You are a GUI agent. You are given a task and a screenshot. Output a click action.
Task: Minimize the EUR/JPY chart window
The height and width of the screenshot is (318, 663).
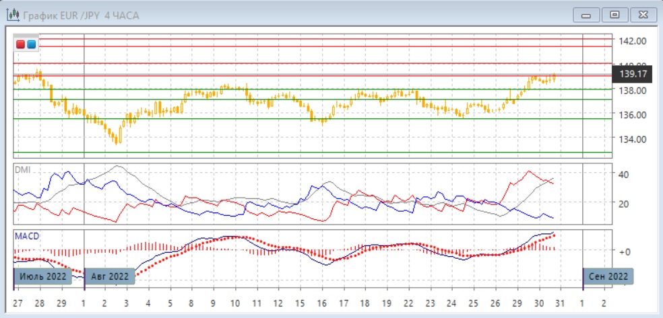tap(586, 14)
